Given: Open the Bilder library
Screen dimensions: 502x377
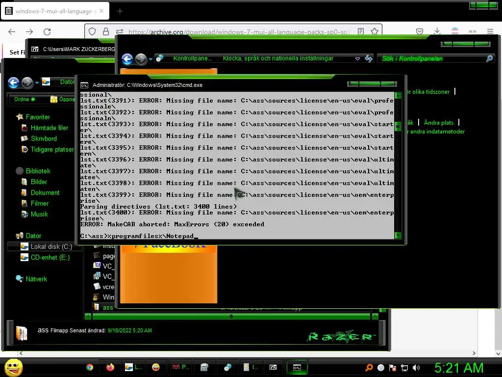Looking at the screenshot, I should coord(38,182).
